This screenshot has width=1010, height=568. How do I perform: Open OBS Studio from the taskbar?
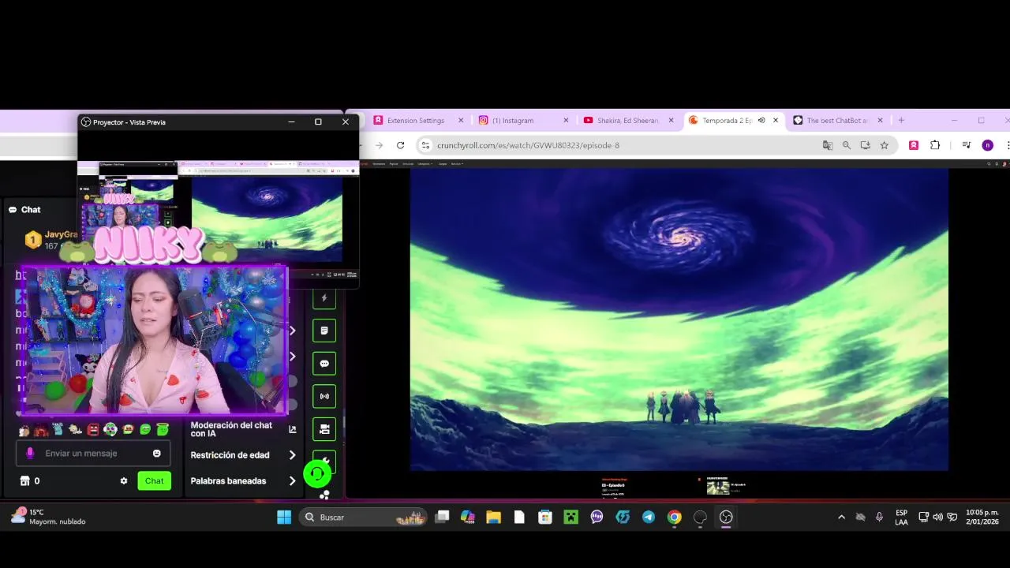coord(726,517)
